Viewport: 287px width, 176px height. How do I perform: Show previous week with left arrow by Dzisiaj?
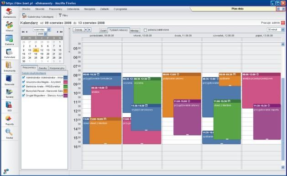[x=86, y=30]
